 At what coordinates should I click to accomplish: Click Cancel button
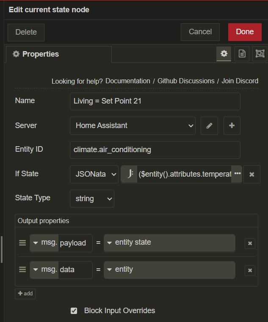click(200, 32)
